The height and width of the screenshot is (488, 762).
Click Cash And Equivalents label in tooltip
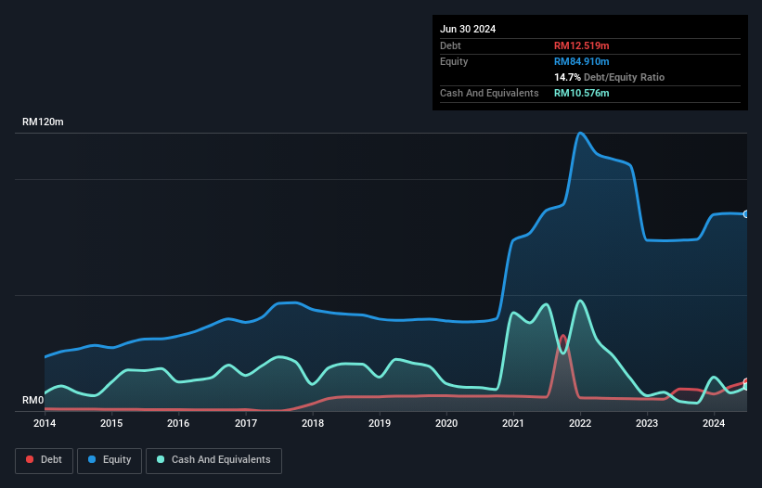[x=489, y=93]
